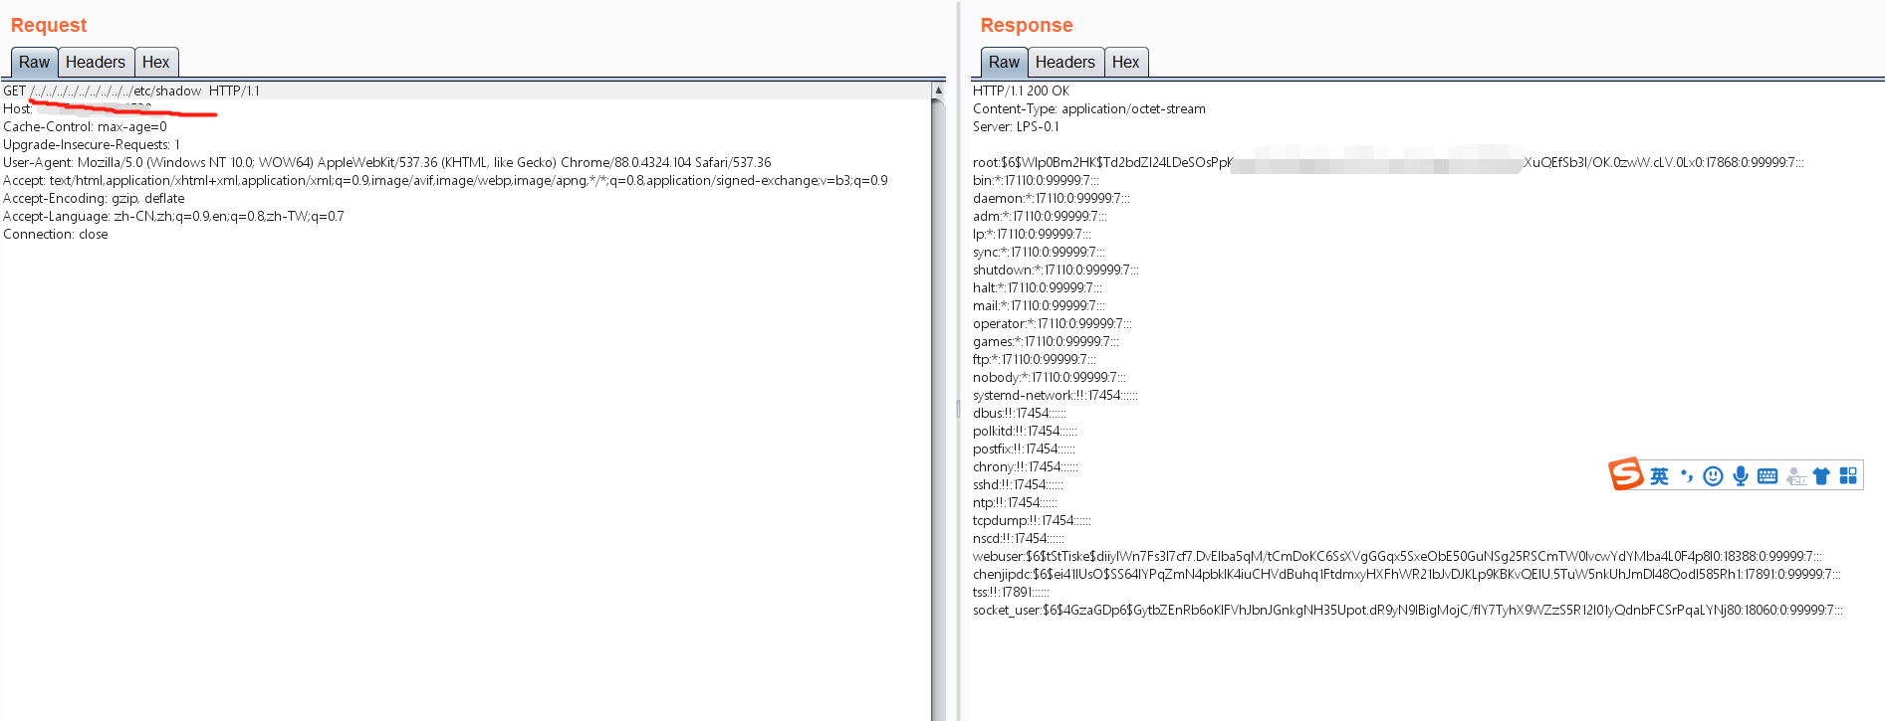Click the Accept-Encoding: gzip, deflate line

[x=94, y=198]
